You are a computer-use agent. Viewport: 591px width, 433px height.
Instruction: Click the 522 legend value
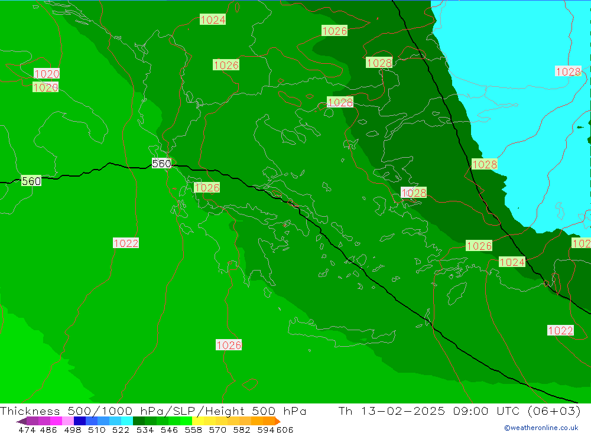[121, 429]
